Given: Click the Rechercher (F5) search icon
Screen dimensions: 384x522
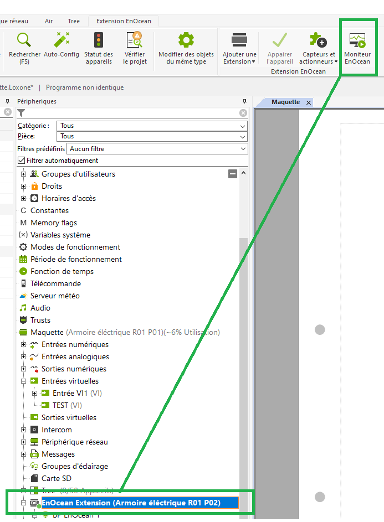Looking at the screenshot, I should pos(24,40).
